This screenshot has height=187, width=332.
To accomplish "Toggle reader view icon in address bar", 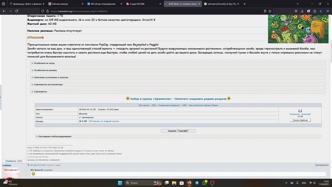I will tap(265, 11).
